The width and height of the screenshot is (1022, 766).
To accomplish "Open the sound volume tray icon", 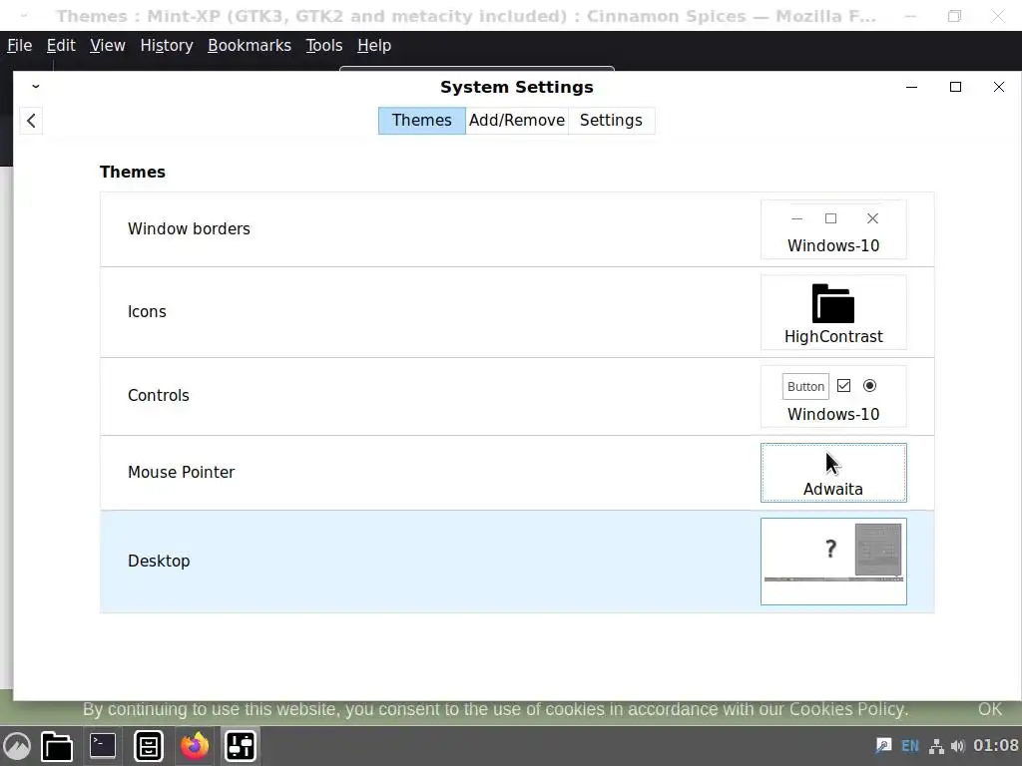I will (958, 746).
